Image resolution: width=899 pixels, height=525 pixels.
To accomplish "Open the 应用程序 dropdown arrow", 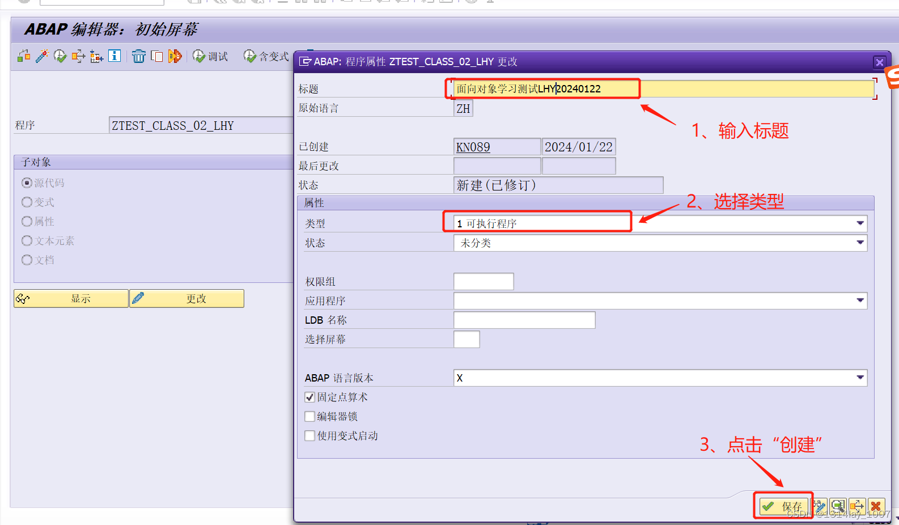I will pyautogui.click(x=860, y=300).
